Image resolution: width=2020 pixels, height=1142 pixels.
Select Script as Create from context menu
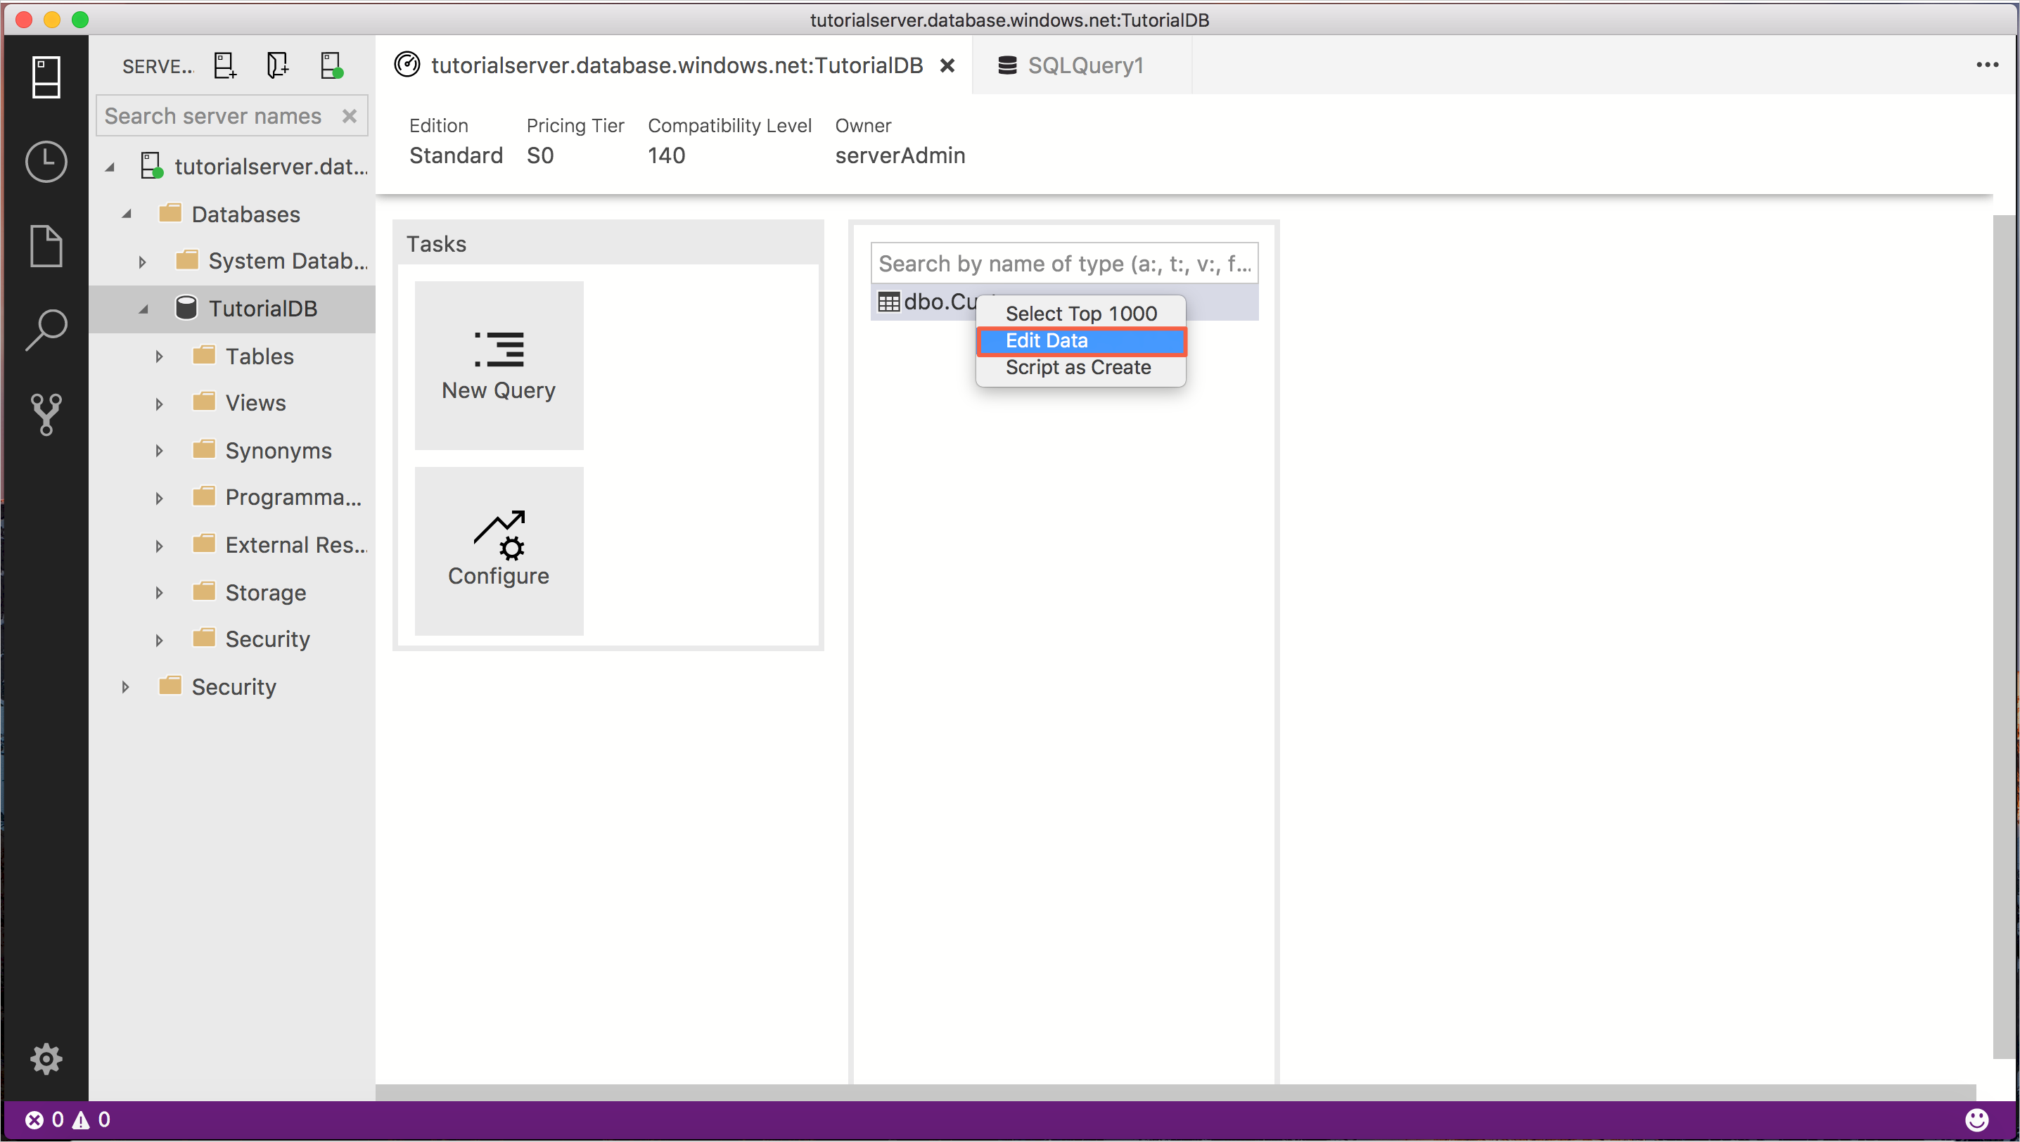1078,366
